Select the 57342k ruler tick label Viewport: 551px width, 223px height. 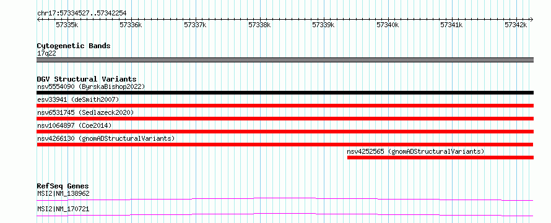tap(516, 25)
